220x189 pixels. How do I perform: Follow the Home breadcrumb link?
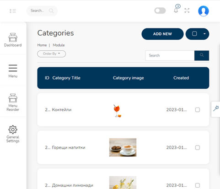pos(42,45)
